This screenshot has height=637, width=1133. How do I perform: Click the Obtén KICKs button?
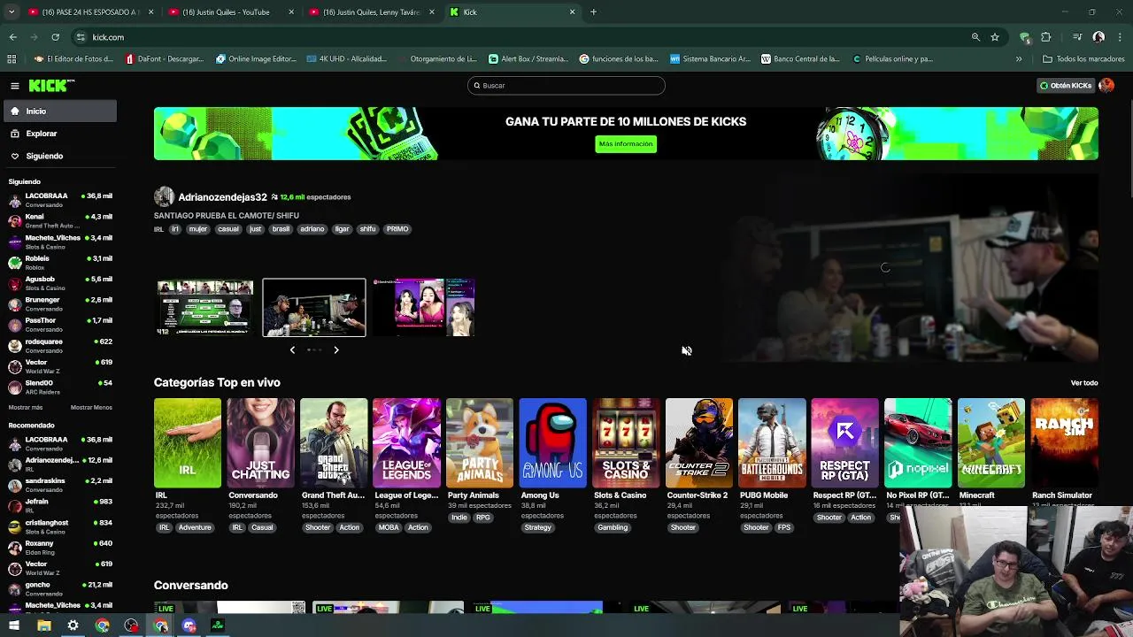point(1066,86)
